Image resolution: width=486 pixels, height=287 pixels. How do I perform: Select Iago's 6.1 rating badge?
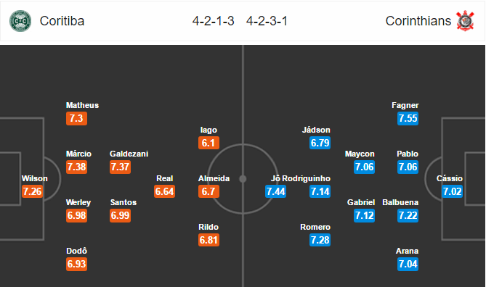coord(208,143)
